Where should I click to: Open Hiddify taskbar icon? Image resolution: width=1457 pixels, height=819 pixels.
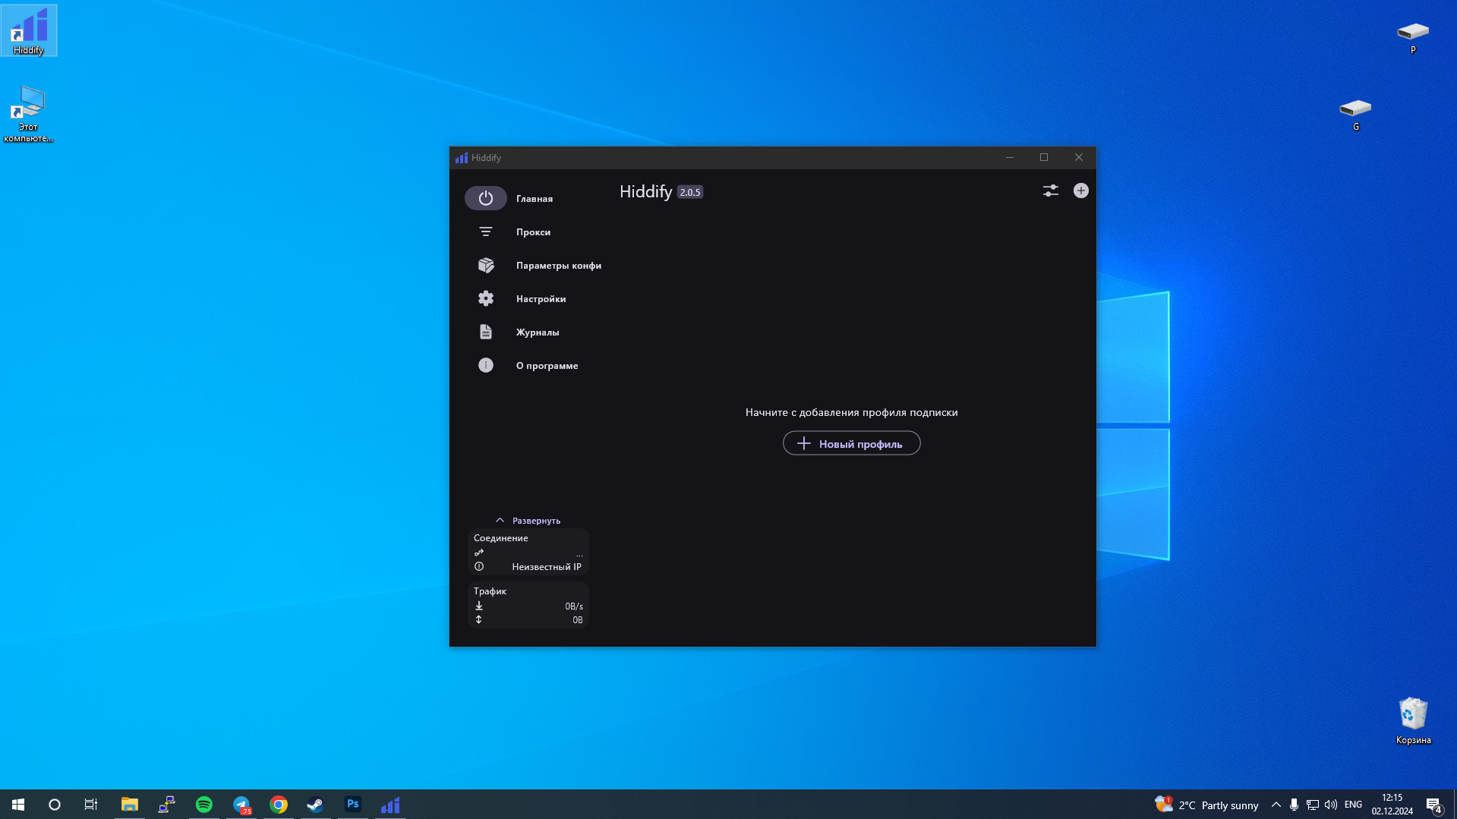click(390, 805)
